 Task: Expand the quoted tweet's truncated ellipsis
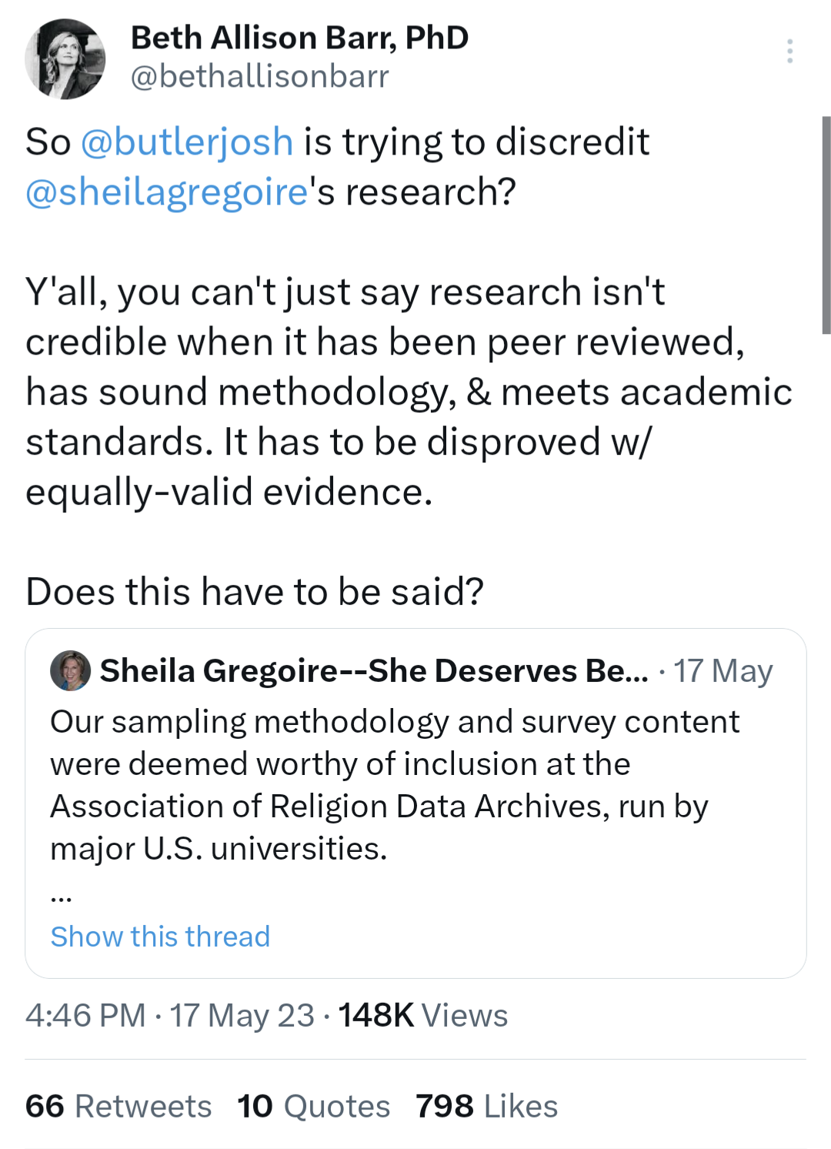click(61, 895)
